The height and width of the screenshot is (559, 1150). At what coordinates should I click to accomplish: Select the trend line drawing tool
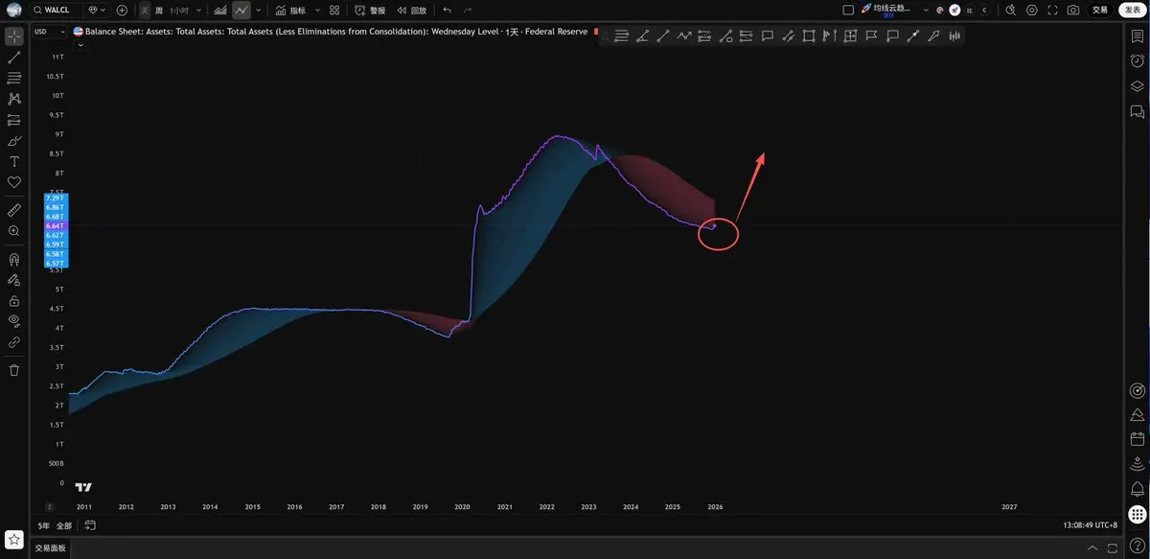pyautogui.click(x=14, y=58)
